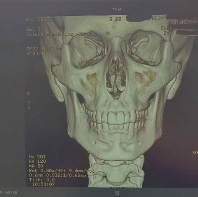This screenshot has width=198, height=197.
Task: Select the Ex: 29865 exam number overlay
Action: [x=39, y=19]
